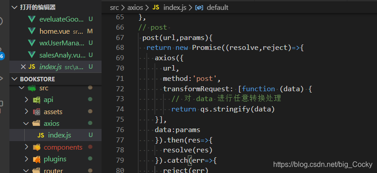Click the '// post' comment on line 66
377x173 pixels.
(152, 27)
